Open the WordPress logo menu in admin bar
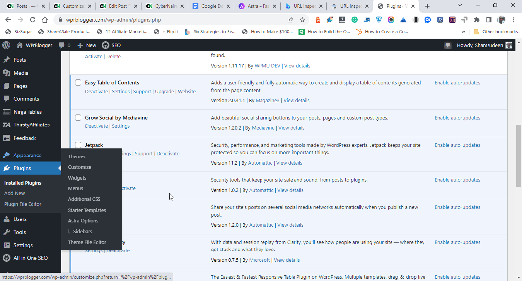The height and width of the screenshot is (281, 522). (x=6, y=45)
